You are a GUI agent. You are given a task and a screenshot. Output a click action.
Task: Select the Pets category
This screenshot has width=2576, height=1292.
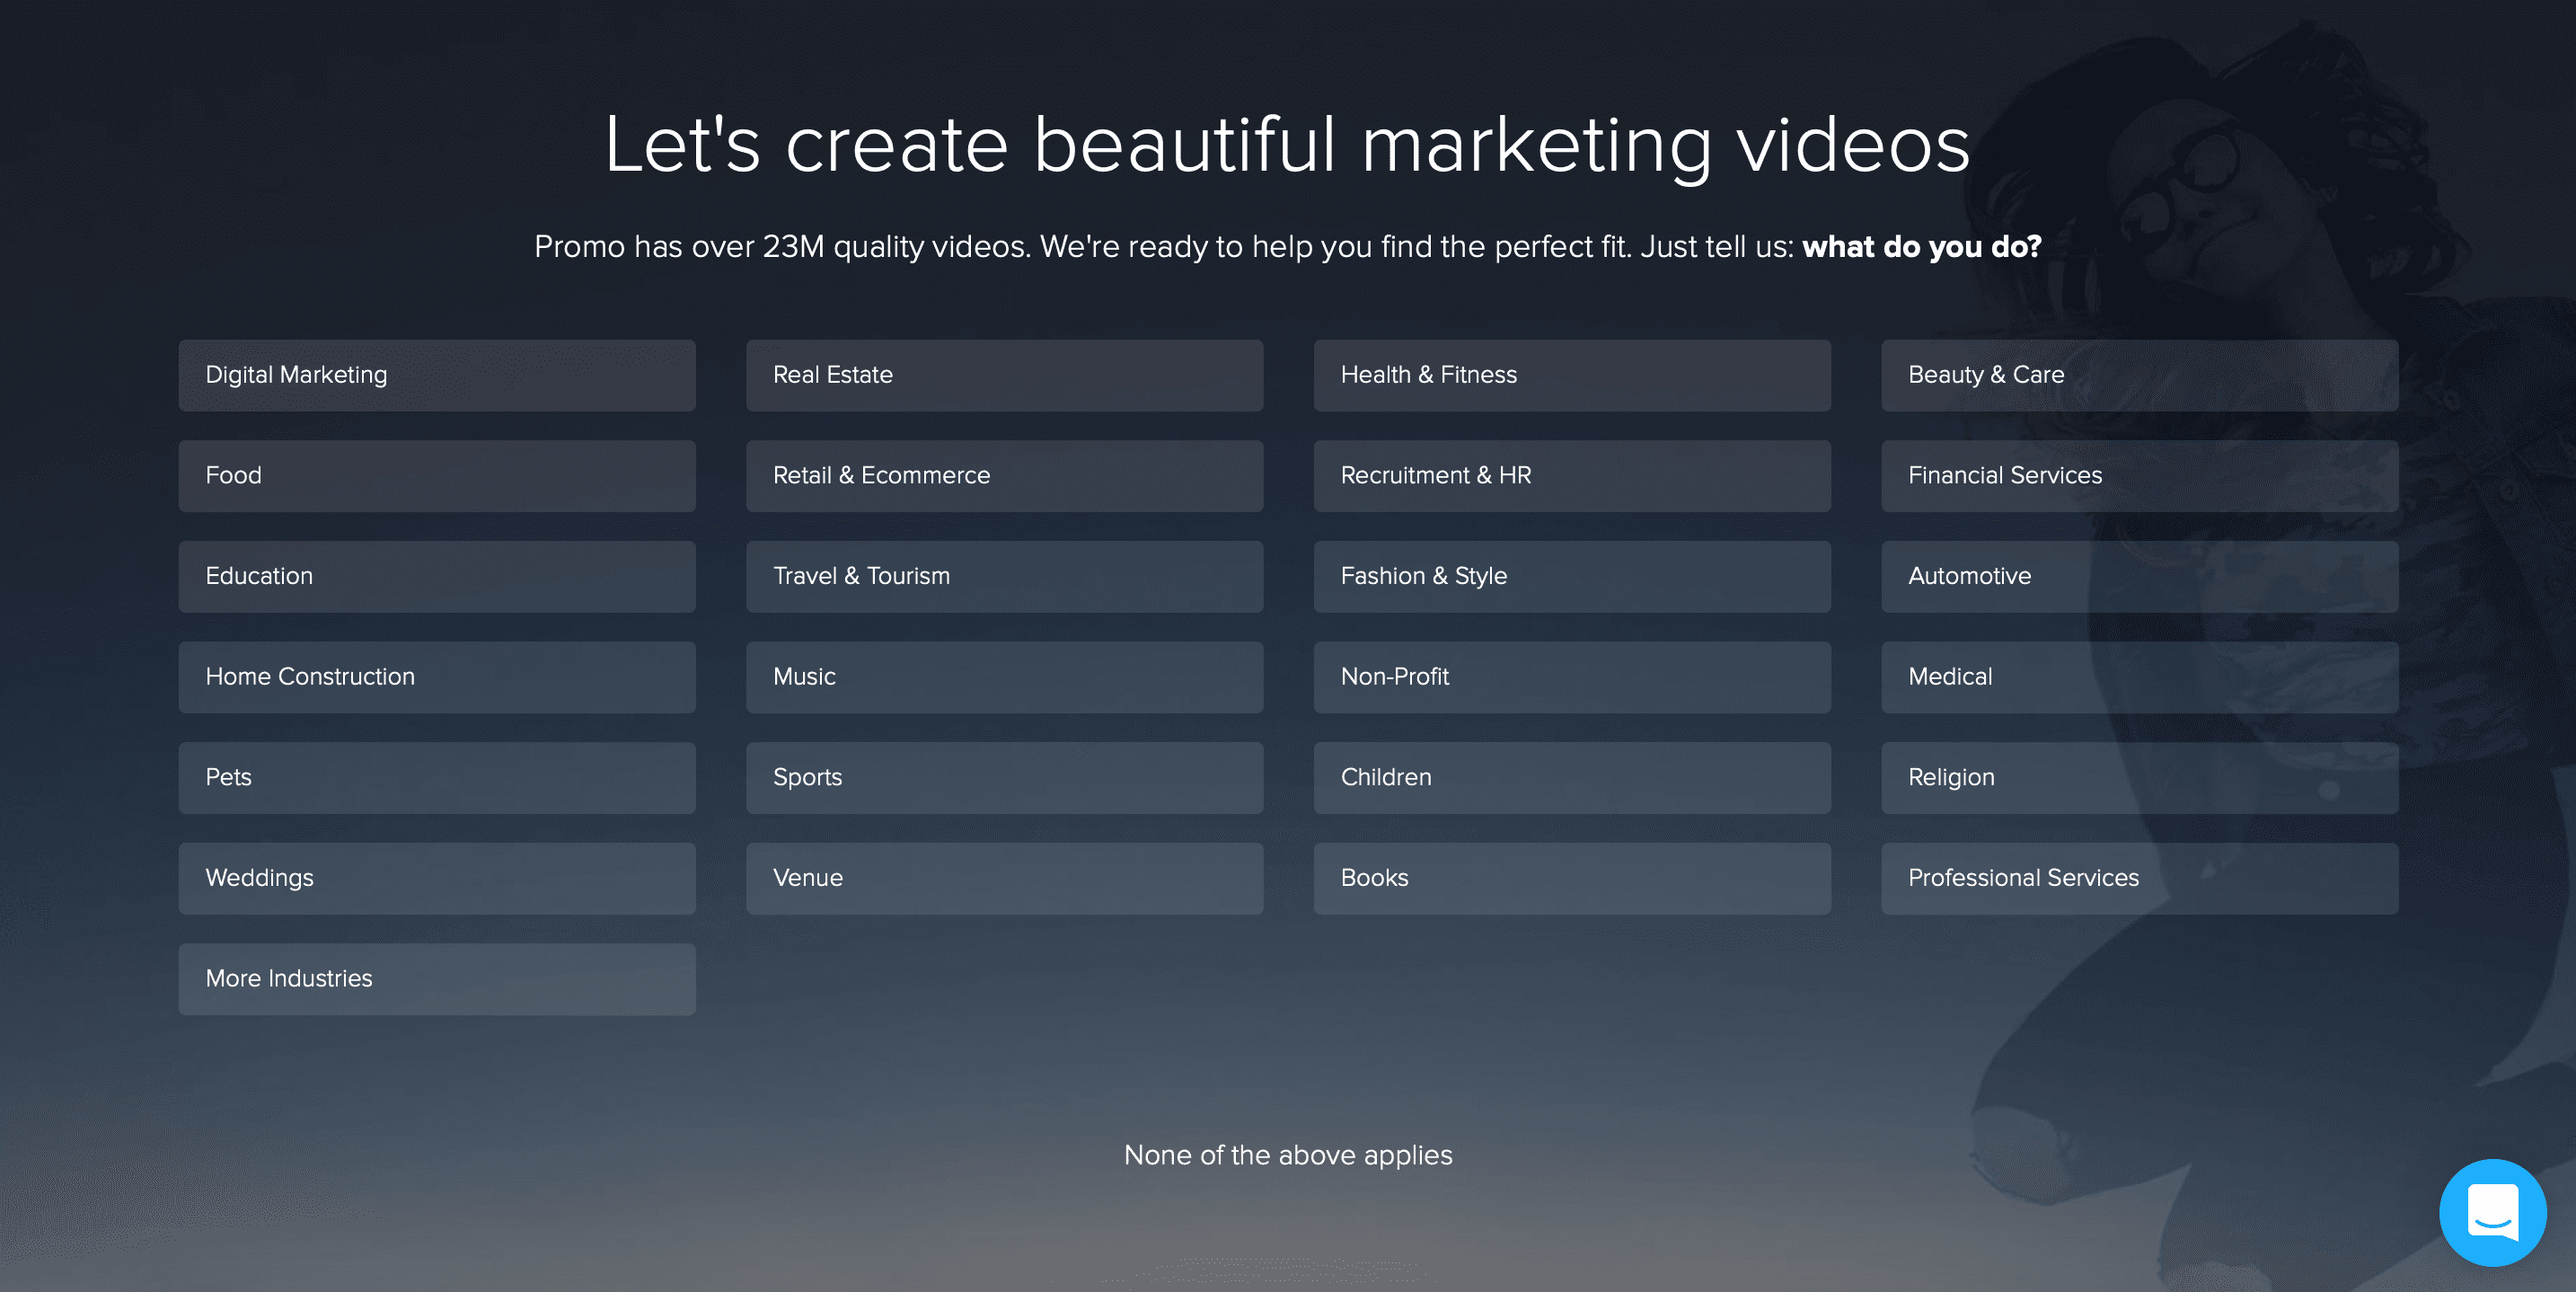[x=437, y=778]
